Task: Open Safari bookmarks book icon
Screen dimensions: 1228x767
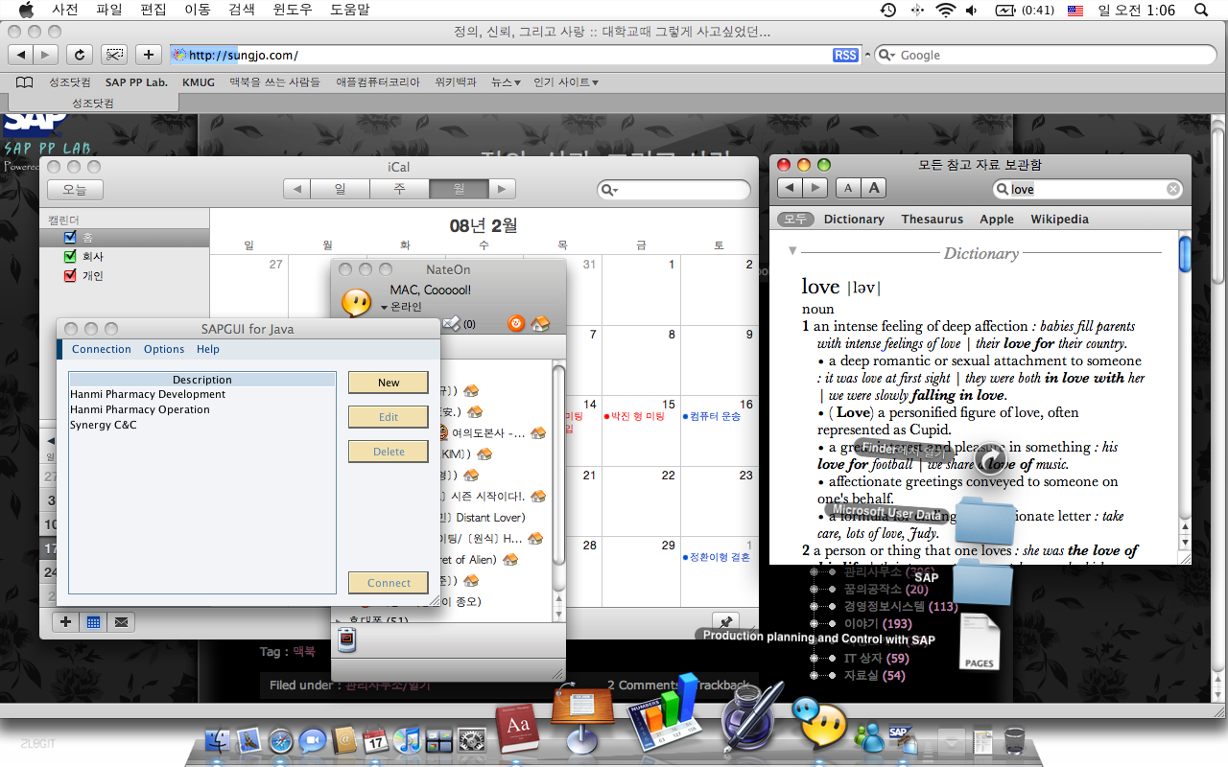Action: [25, 82]
